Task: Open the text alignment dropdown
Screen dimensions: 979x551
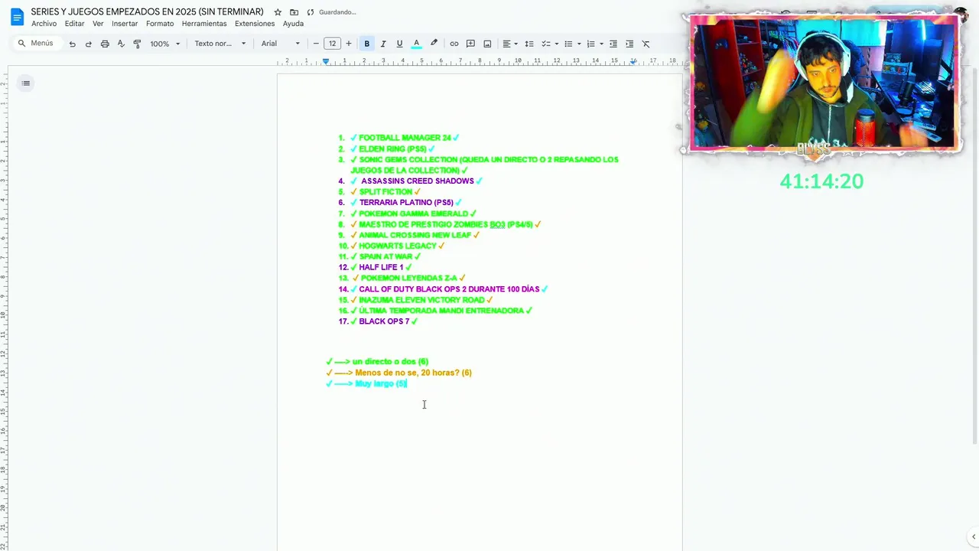Action: [510, 44]
